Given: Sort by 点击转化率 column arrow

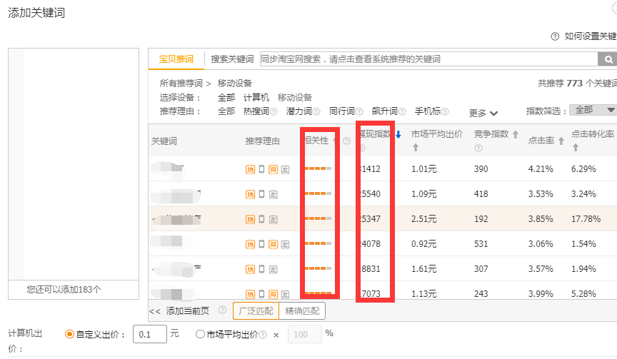Looking at the screenshot, I should [x=576, y=148].
